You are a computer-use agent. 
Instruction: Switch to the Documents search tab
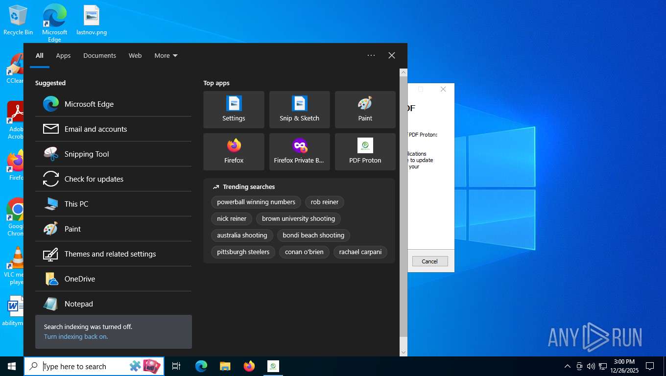point(99,55)
